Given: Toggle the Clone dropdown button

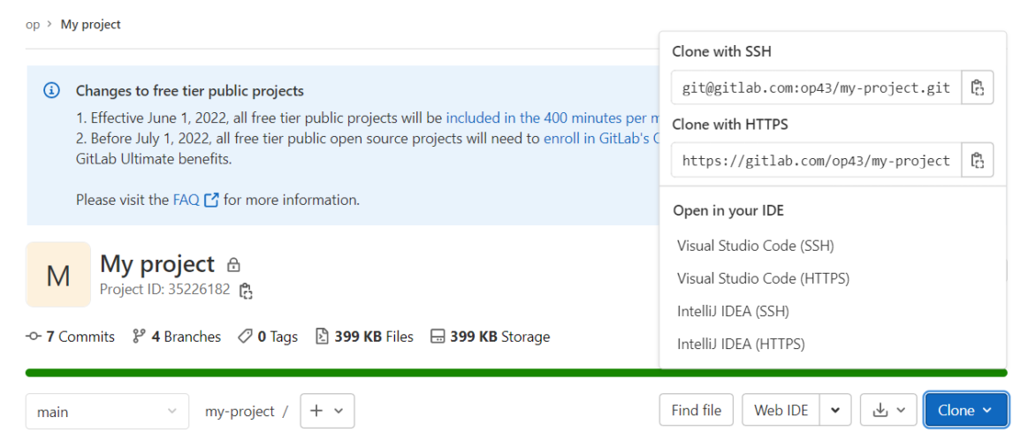Looking at the screenshot, I should pyautogui.click(x=966, y=411).
